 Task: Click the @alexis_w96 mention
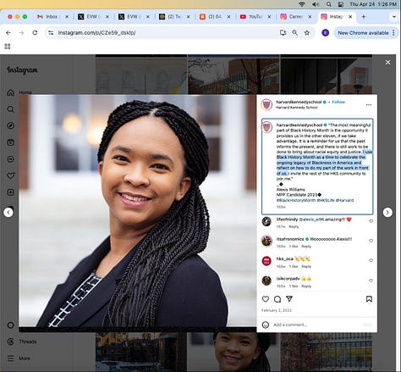pos(311,219)
